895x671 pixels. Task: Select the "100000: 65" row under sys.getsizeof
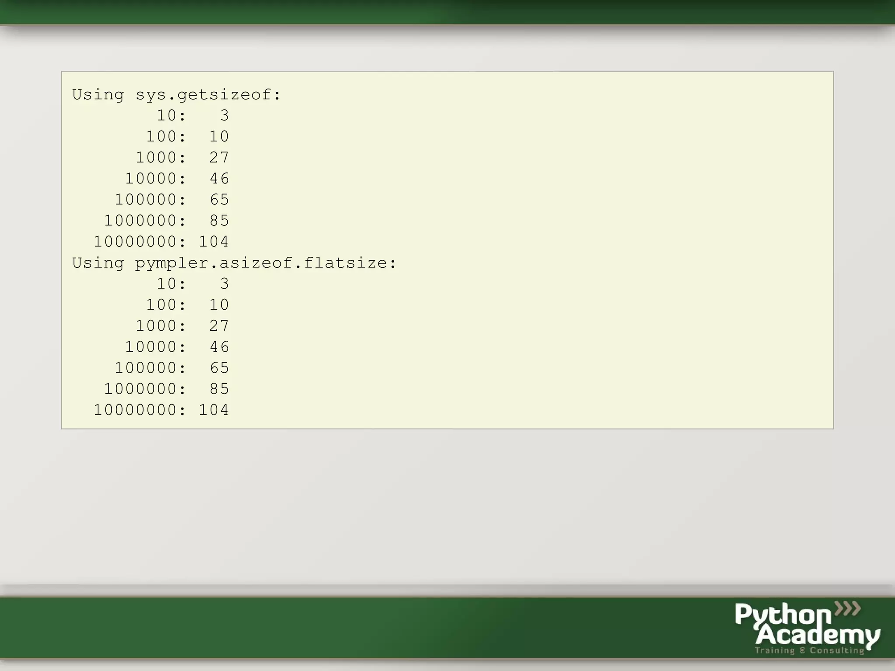tap(172, 199)
